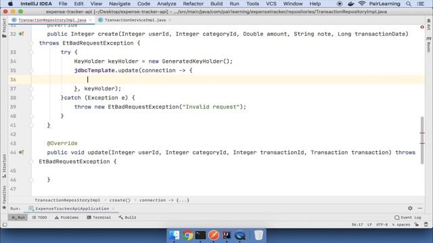Toggle the Run tool window button
The image size is (433, 243).
click(18, 217)
